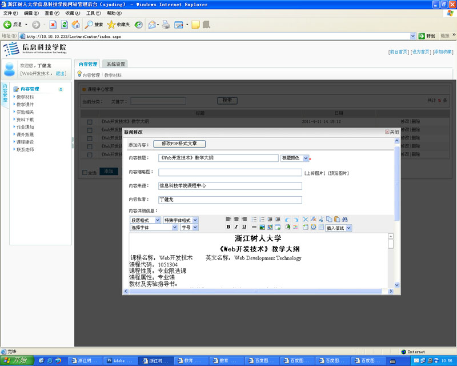The width and height of the screenshot is (457, 366).
Task: Expand the 选择字体 font dropdown
Action: [154, 228]
